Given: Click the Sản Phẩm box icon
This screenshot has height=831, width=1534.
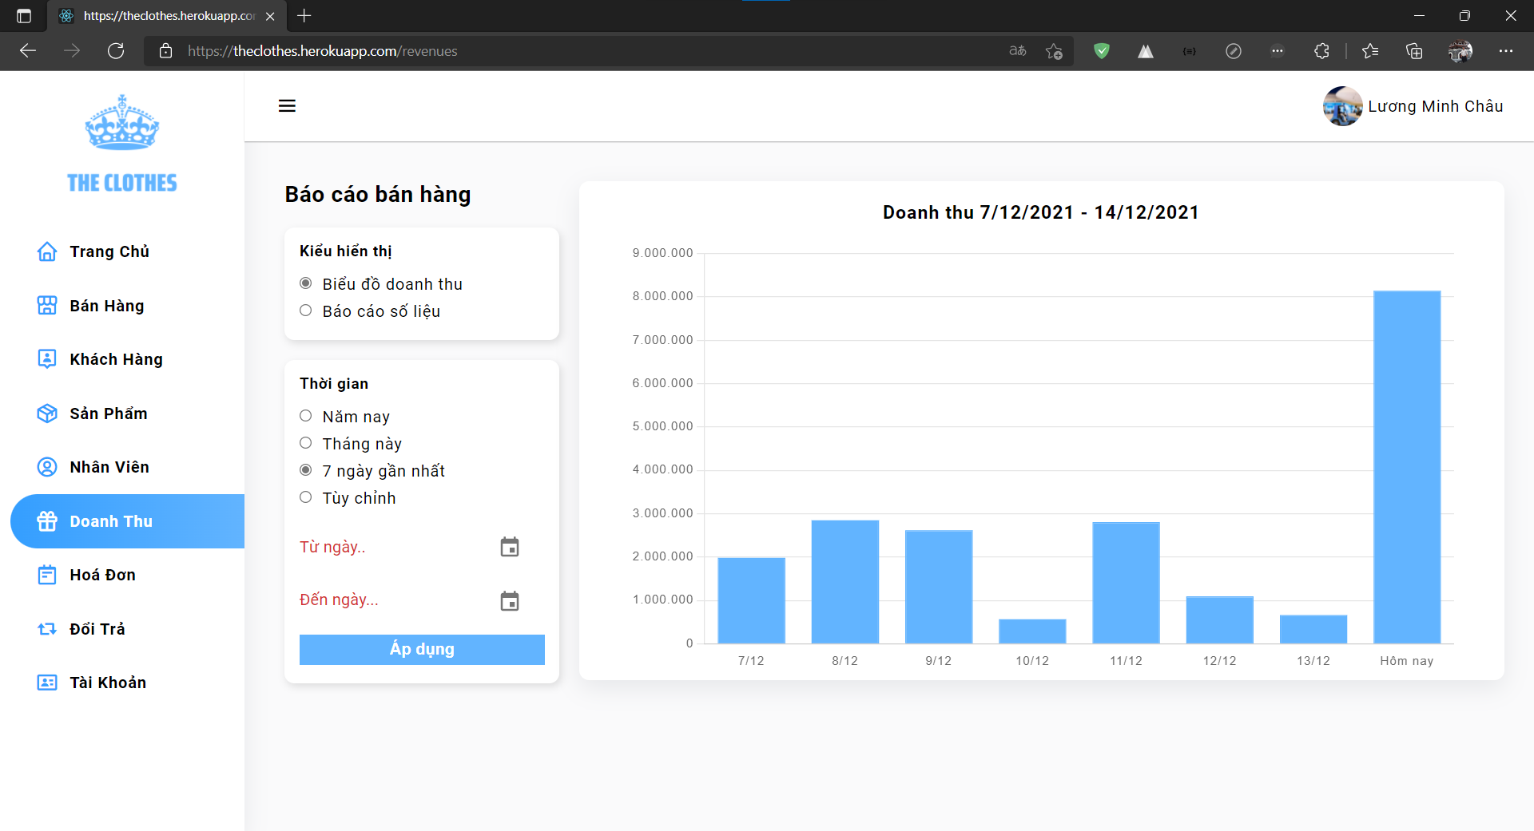Looking at the screenshot, I should [x=46, y=413].
